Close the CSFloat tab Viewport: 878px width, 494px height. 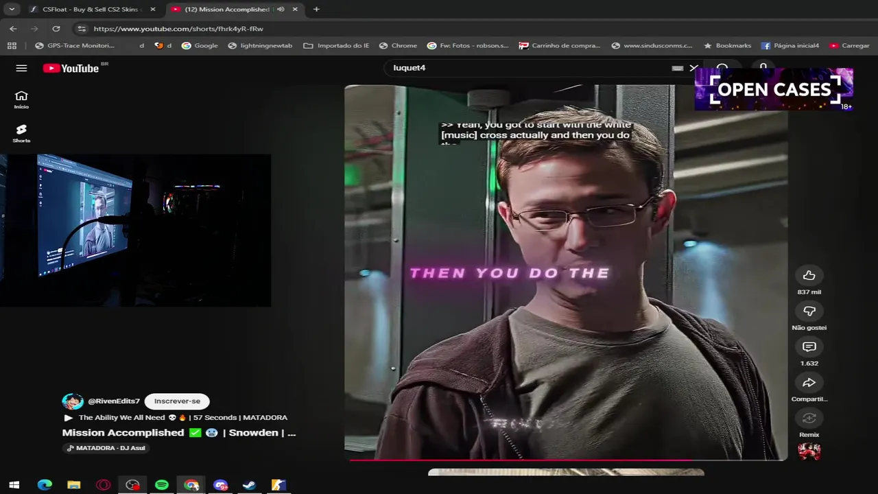[x=153, y=10]
